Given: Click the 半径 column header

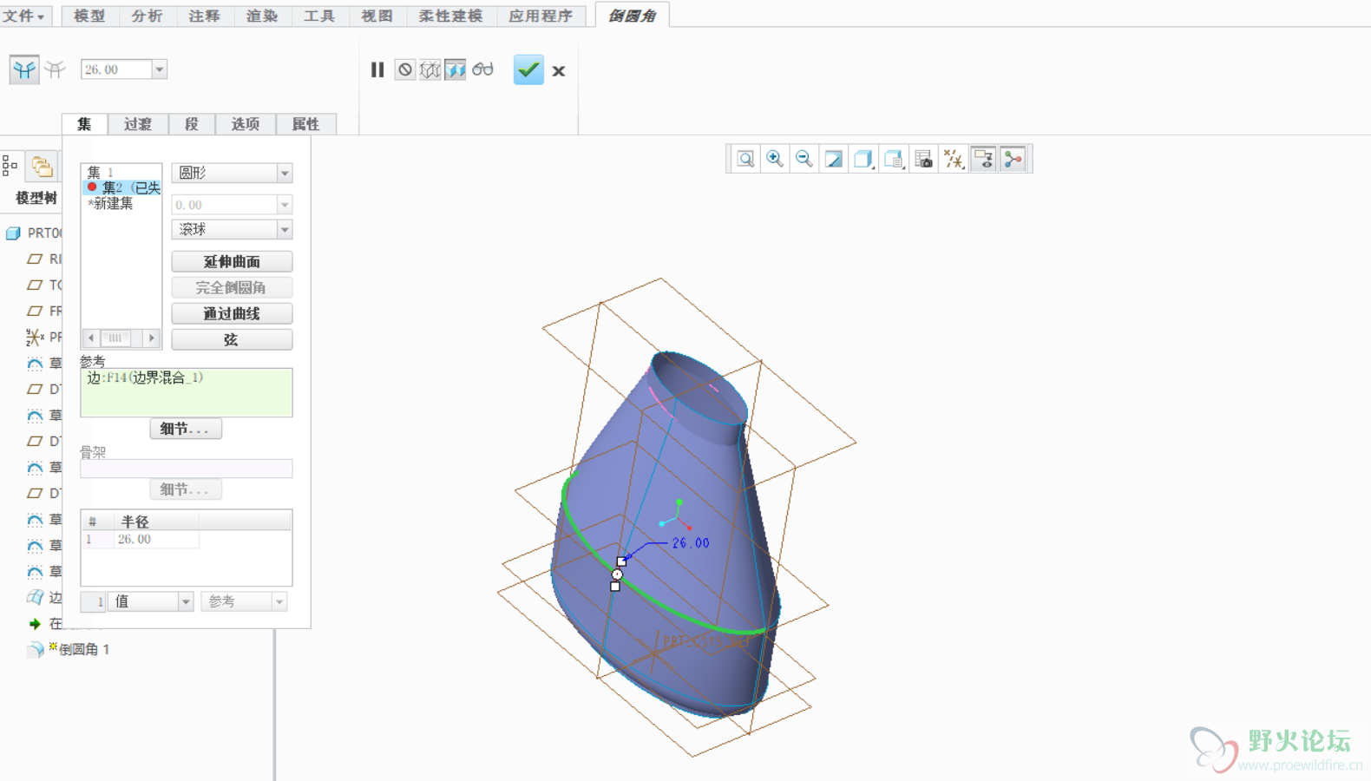Looking at the screenshot, I should coord(157,522).
